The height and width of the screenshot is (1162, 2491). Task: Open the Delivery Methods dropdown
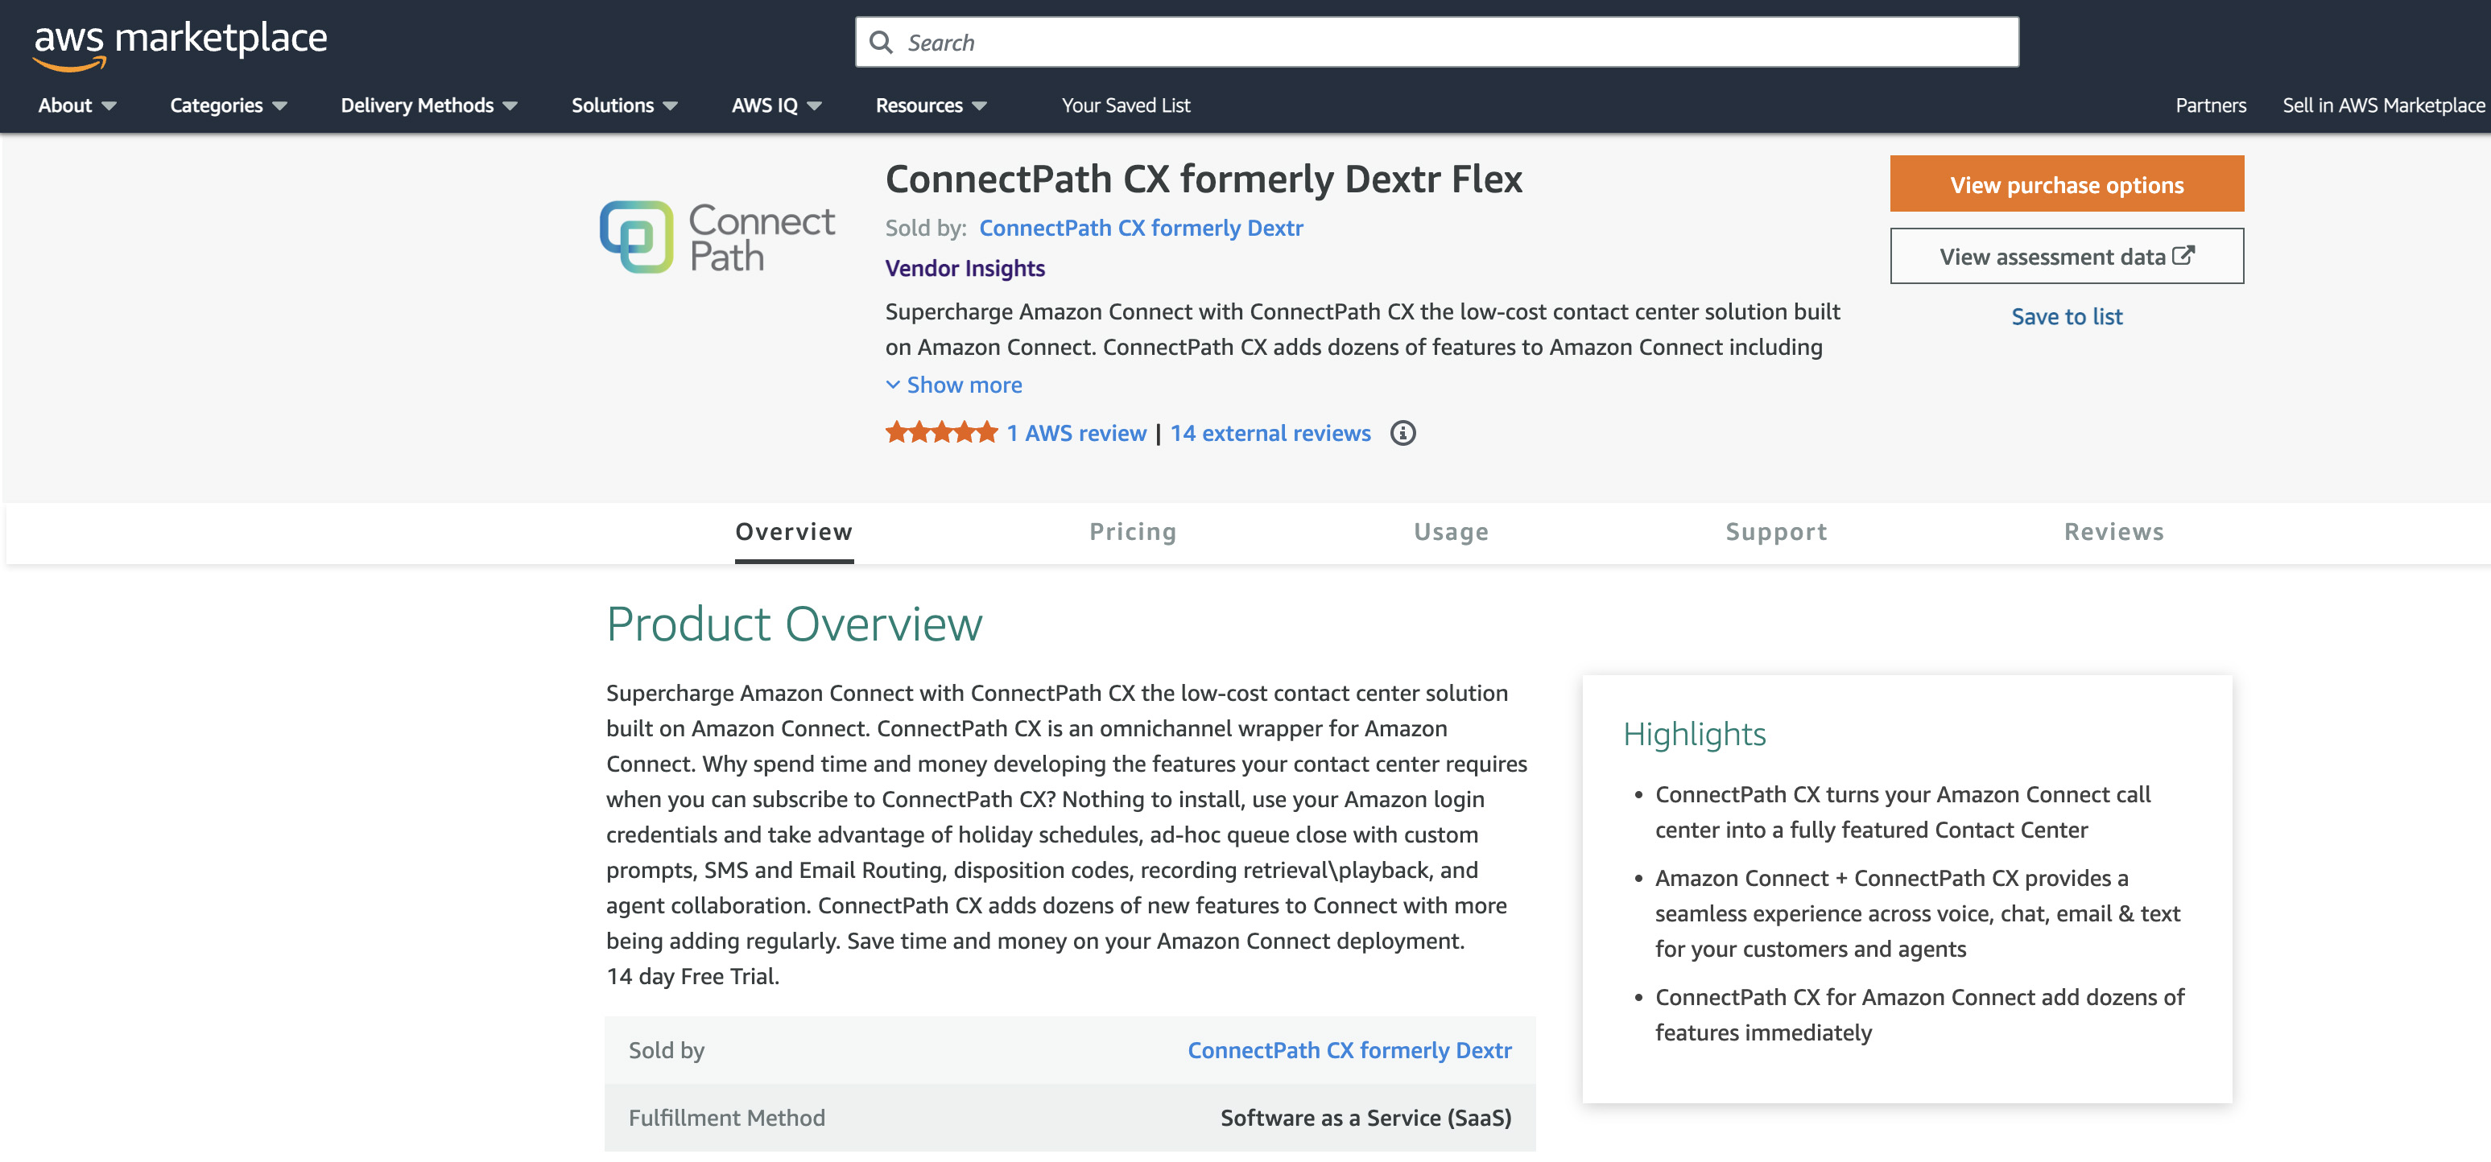tap(428, 105)
